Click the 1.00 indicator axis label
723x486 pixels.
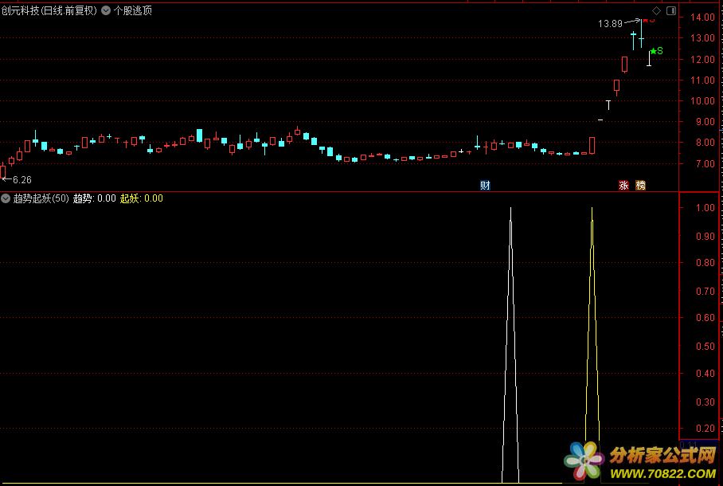coord(705,208)
